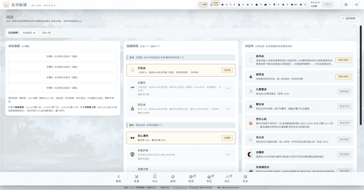Open 作者社区 footer link
Screen dimensions: 364x190
pos(165,188)
